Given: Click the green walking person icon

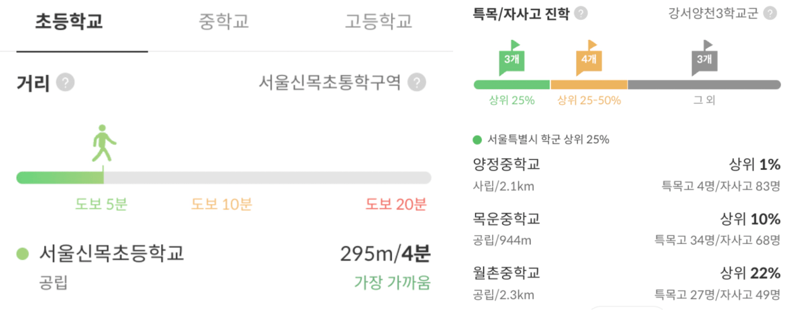Looking at the screenshot, I should 104,143.
